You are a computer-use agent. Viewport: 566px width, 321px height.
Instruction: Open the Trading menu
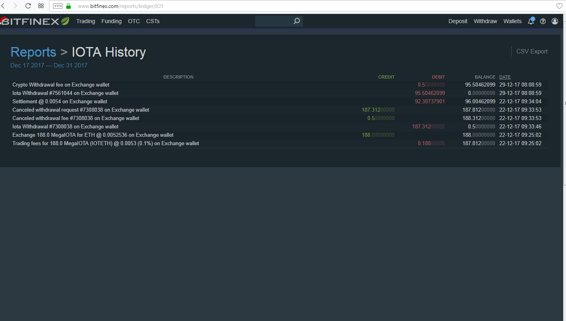(x=85, y=21)
